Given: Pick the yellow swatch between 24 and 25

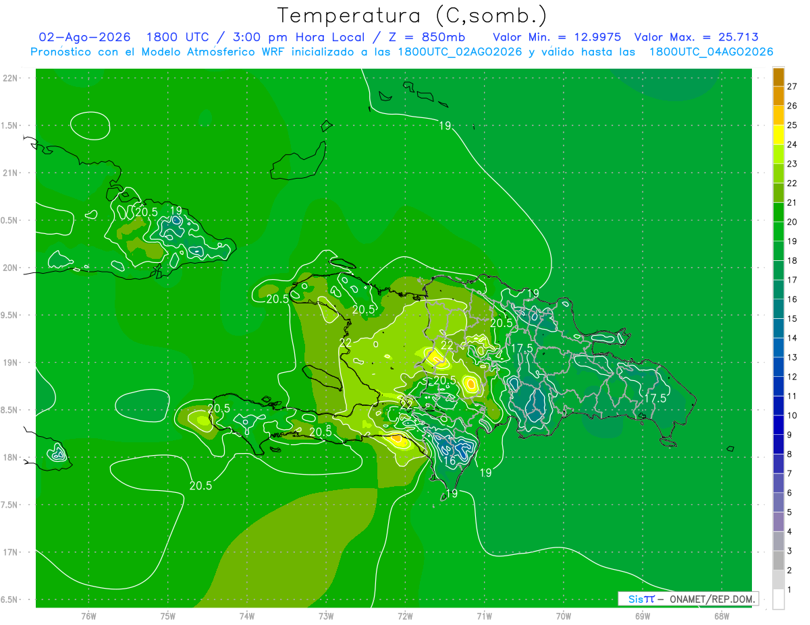Looking at the screenshot, I should [778, 135].
